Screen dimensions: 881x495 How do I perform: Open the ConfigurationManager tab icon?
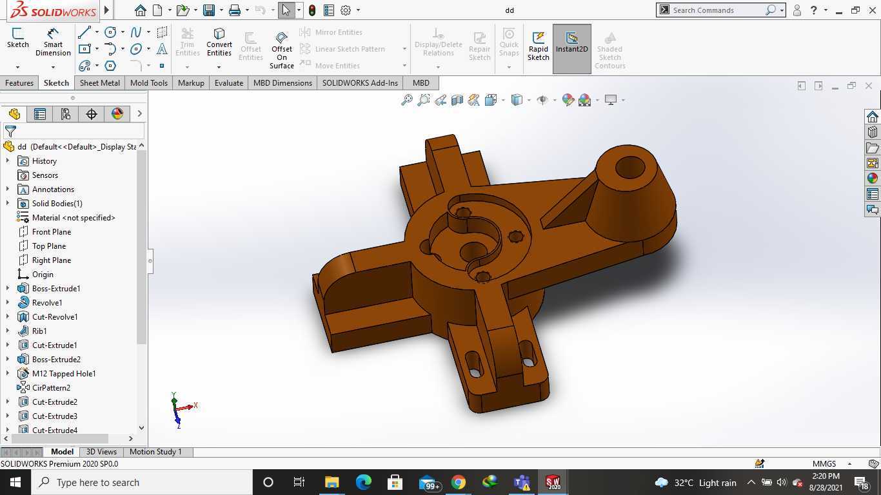click(x=65, y=114)
